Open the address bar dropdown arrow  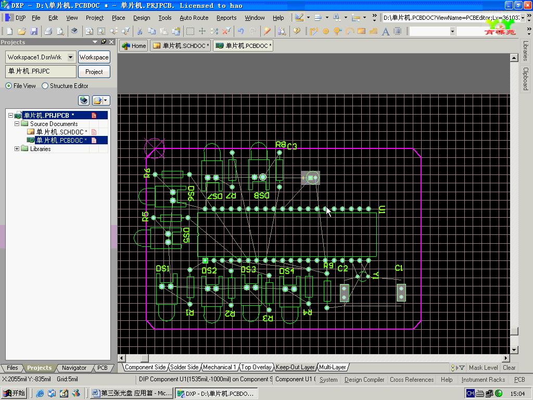tap(523, 18)
